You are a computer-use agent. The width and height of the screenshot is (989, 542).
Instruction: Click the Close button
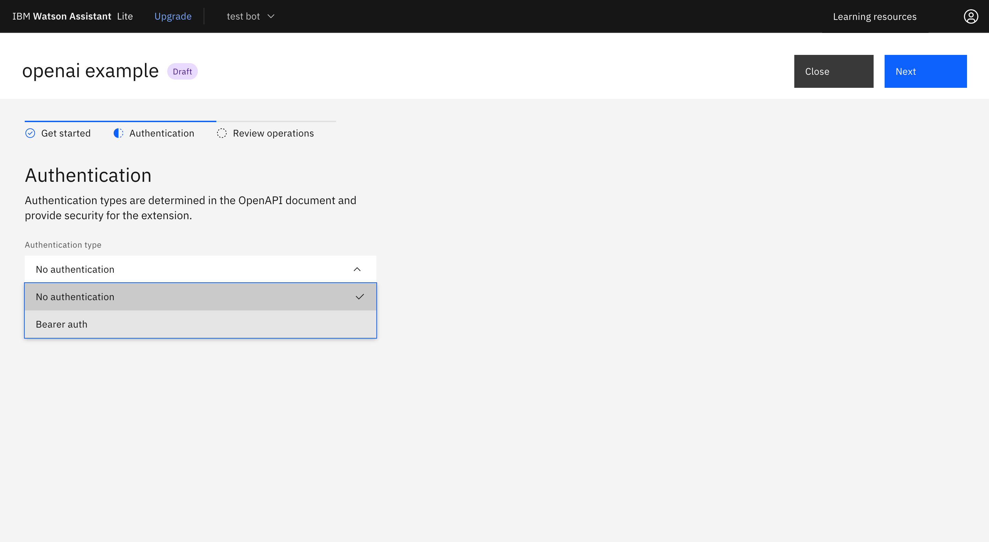[833, 71]
